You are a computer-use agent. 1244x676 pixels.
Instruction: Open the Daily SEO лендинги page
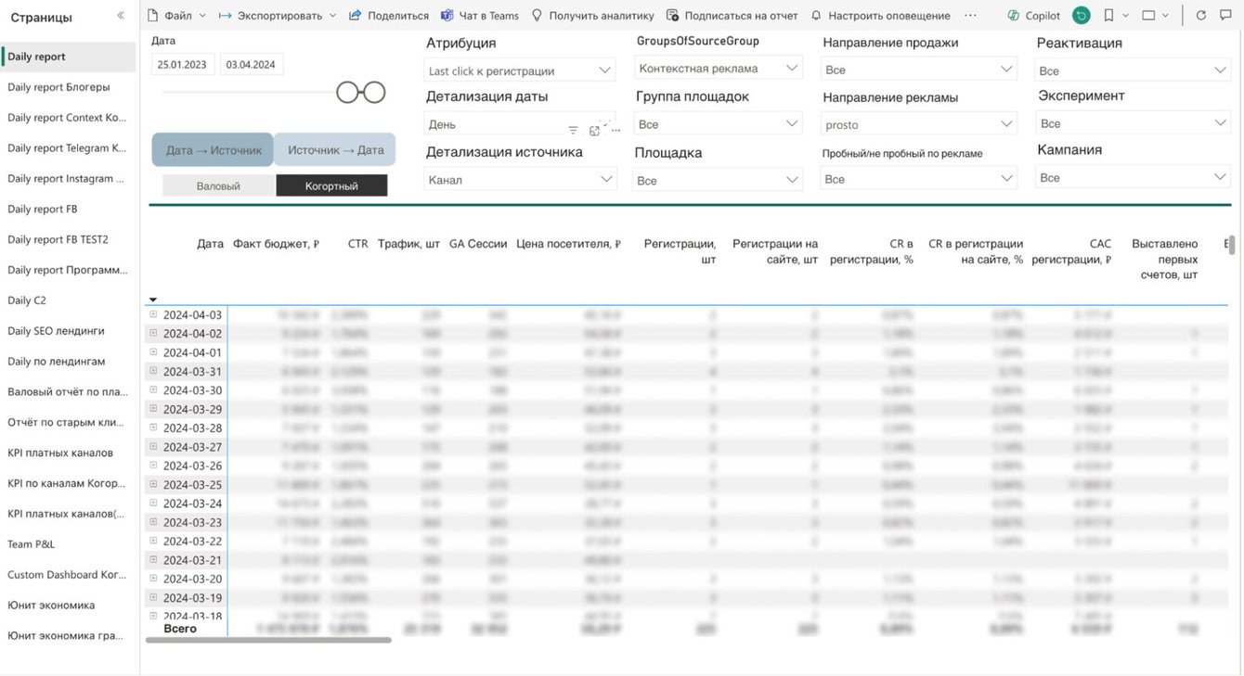69,331
